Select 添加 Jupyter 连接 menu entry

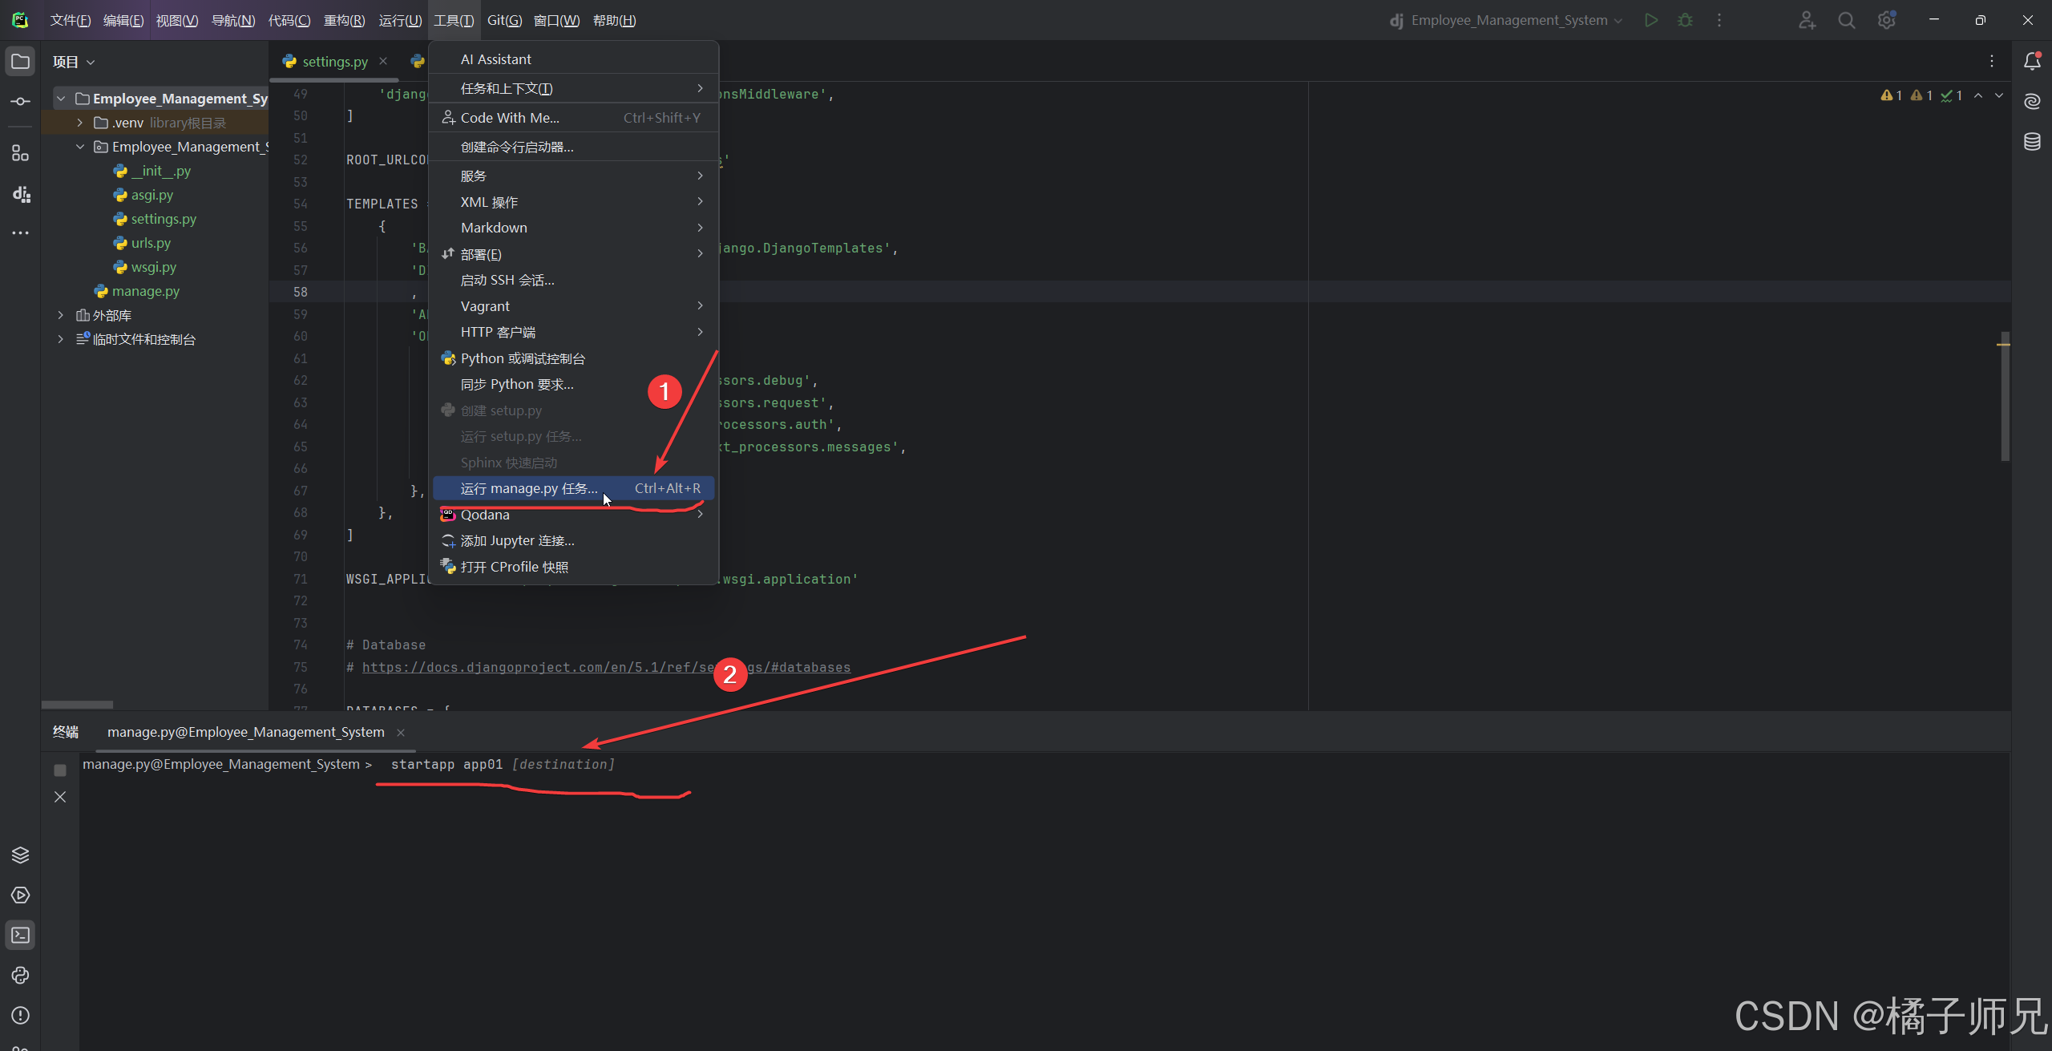pos(574,540)
